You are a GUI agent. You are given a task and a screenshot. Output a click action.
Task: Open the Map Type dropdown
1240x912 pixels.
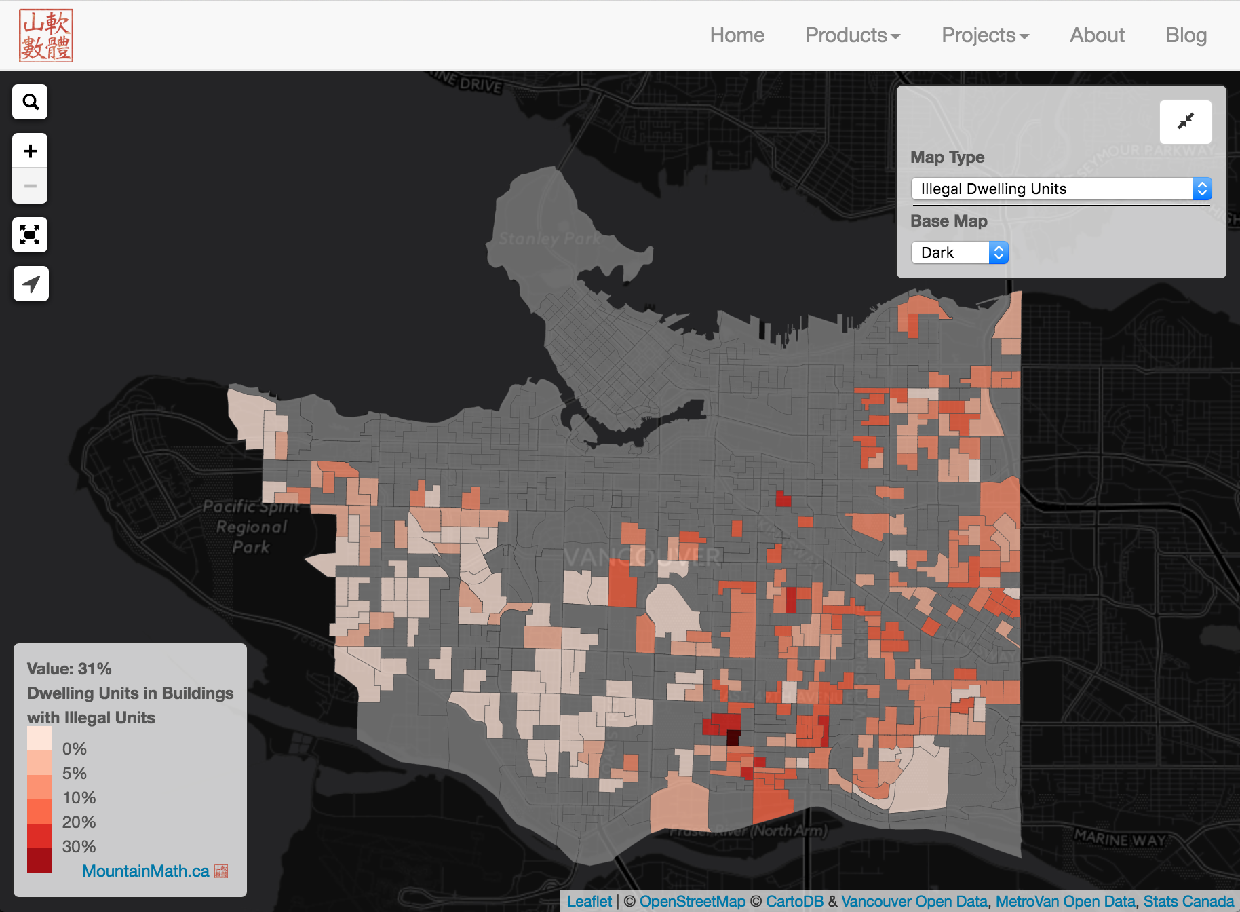click(x=1061, y=189)
